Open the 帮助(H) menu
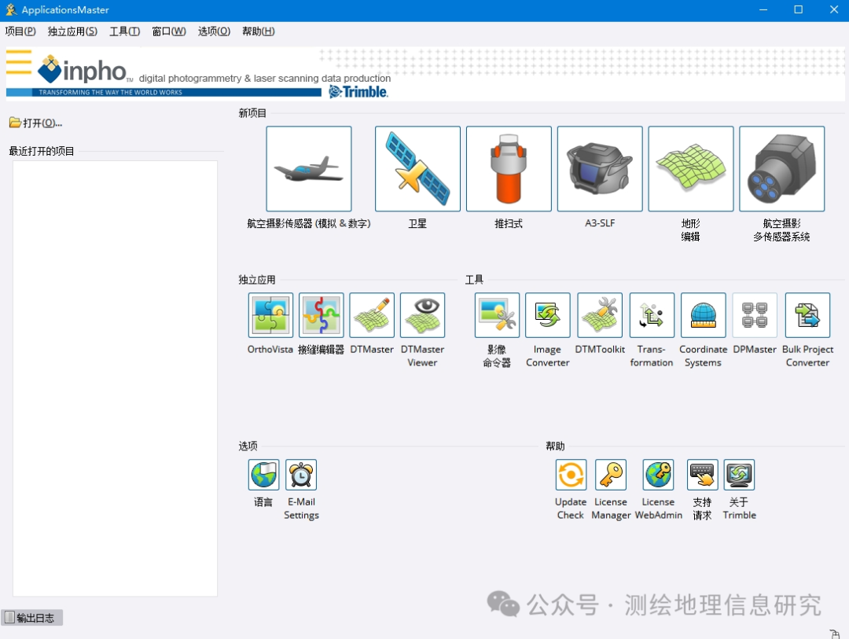Screen dimensions: 849x639 (x=259, y=31)
